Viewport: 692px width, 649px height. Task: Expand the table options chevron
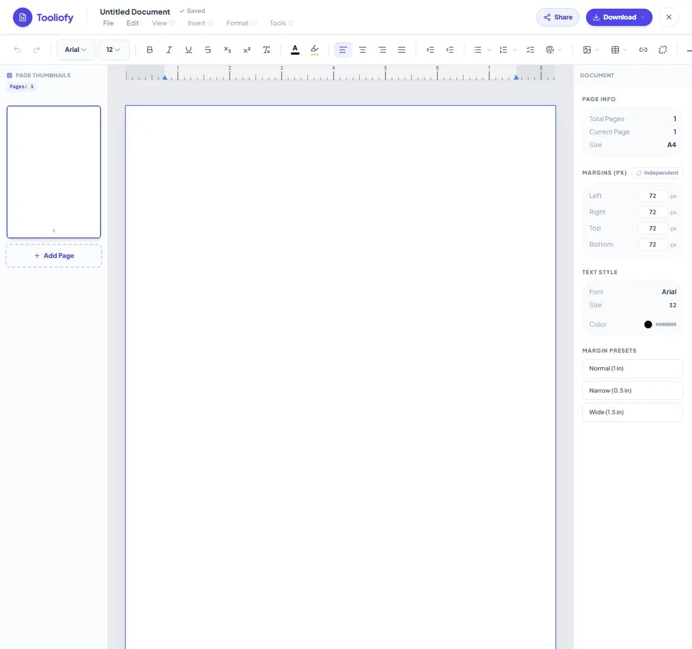625,50
